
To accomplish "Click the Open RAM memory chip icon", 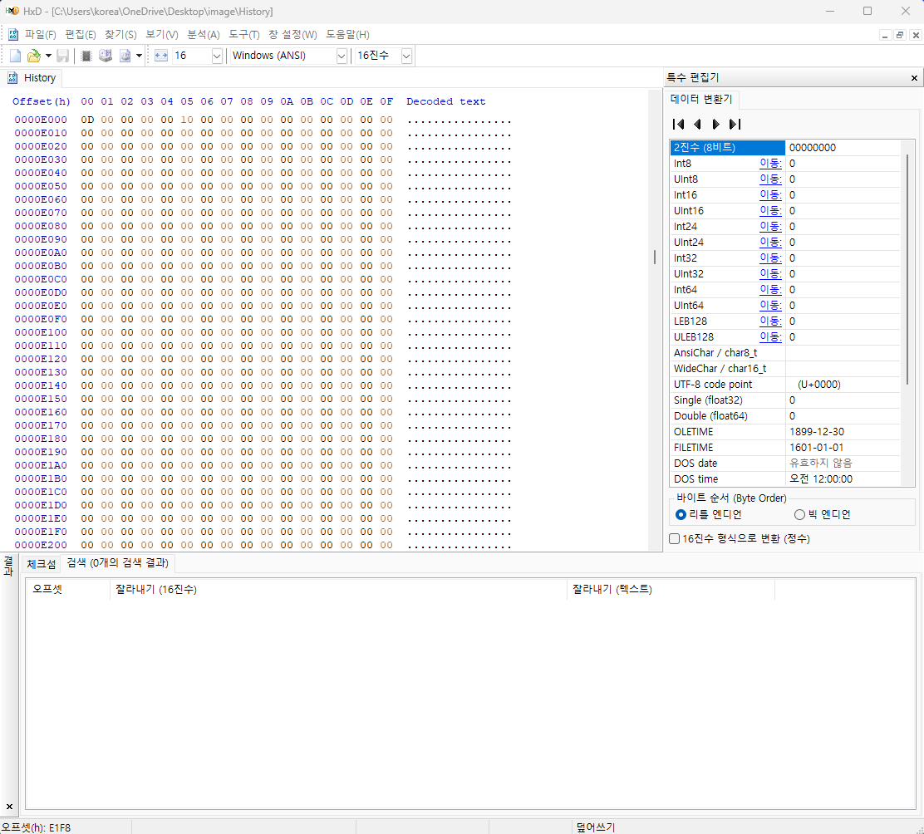I will click(x=86, y=56).
